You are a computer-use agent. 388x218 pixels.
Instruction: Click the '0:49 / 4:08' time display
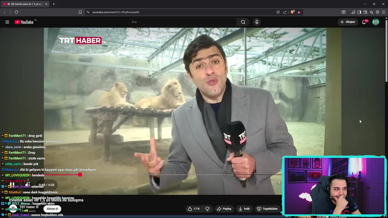pos(46,185)
